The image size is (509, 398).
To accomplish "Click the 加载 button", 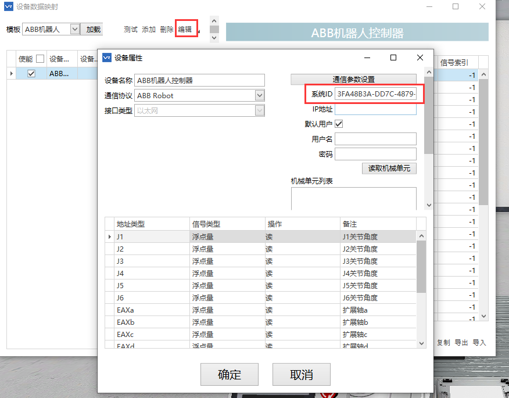I will [93, 29].
